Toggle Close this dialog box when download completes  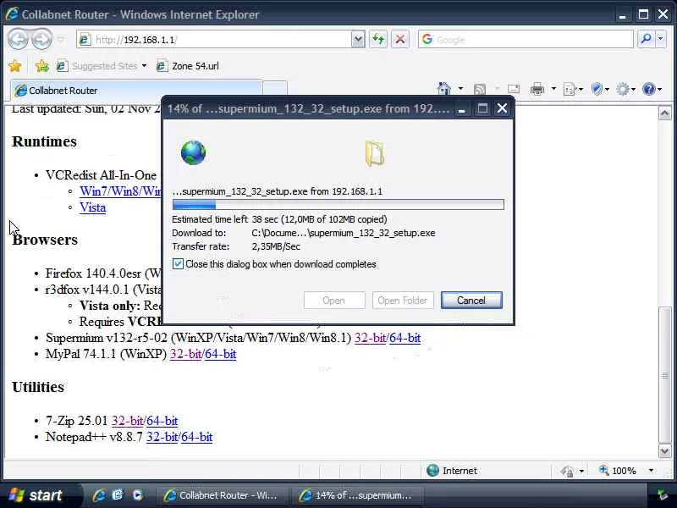[x=178, y=264]
